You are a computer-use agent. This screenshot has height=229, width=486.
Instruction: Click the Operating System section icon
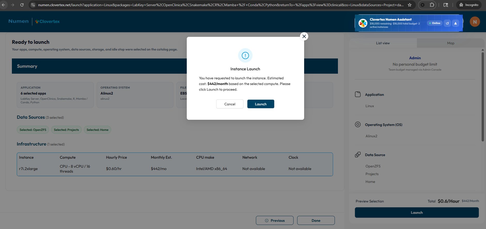(358, 124)
